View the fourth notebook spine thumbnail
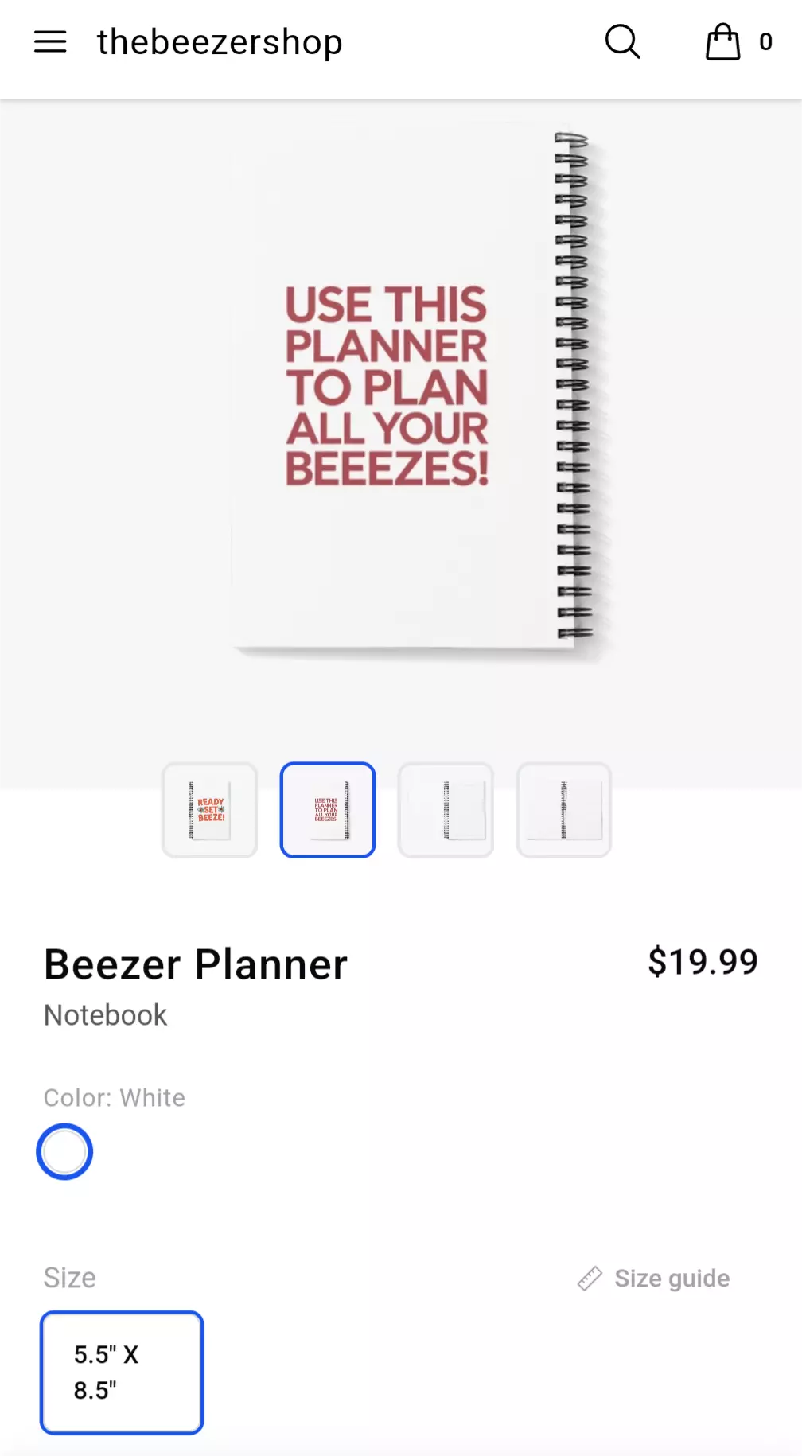The image size is (802, 1456). point(564,810)
